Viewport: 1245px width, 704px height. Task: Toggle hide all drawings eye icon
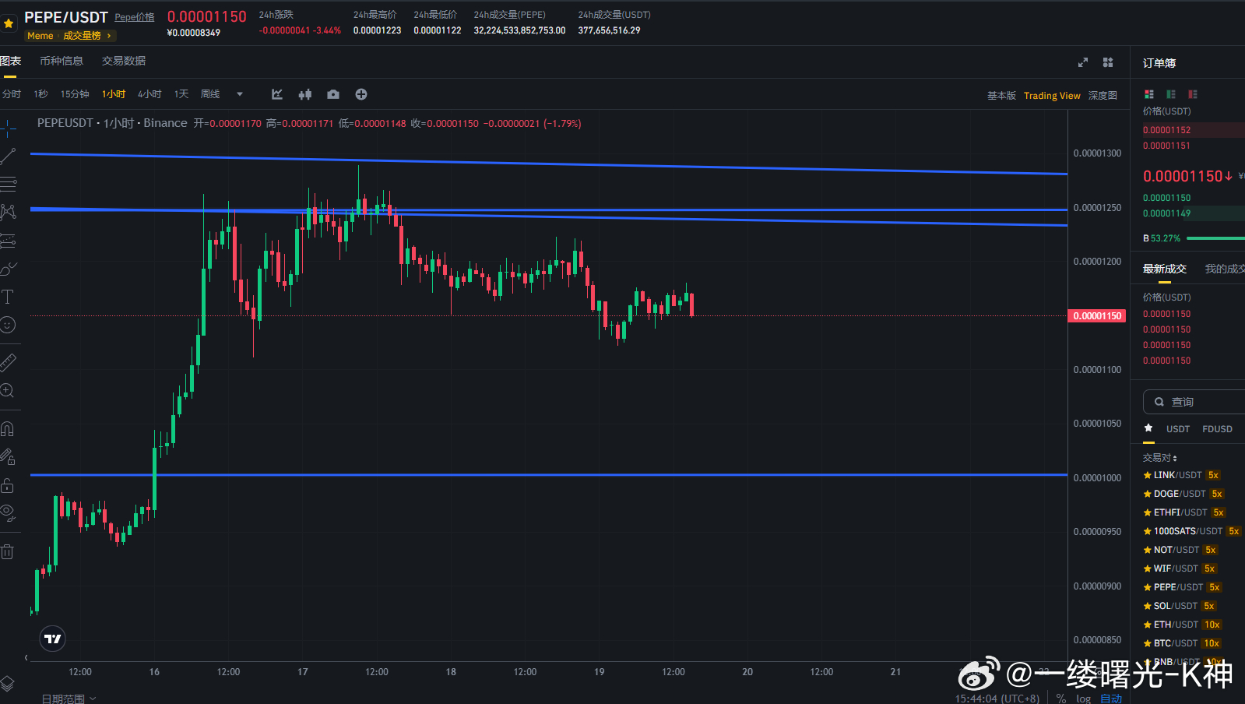pyautogui.click(x=8, y=513)
